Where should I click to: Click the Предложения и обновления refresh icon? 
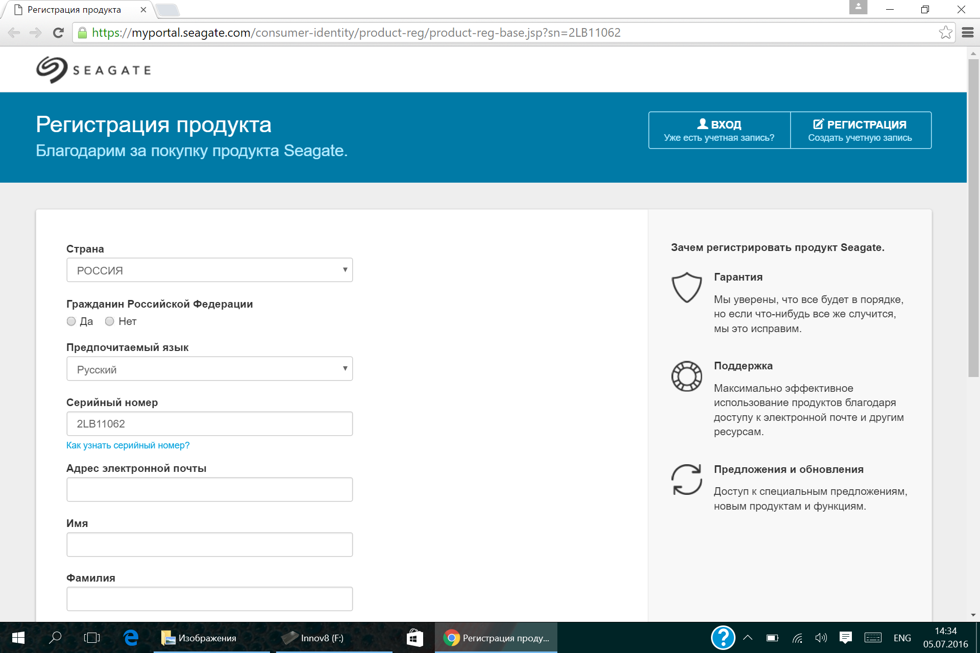point(687,480)
